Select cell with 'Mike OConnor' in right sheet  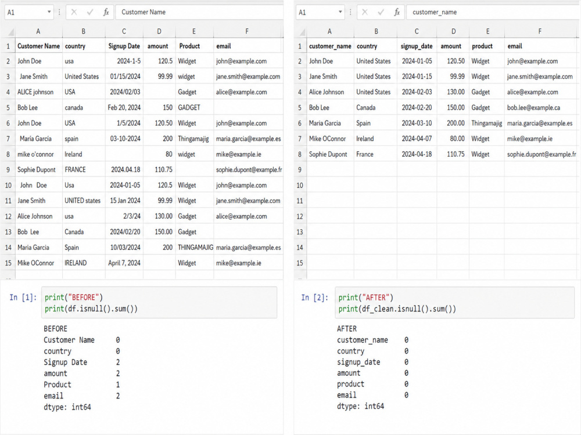click(x=330, y=139)
